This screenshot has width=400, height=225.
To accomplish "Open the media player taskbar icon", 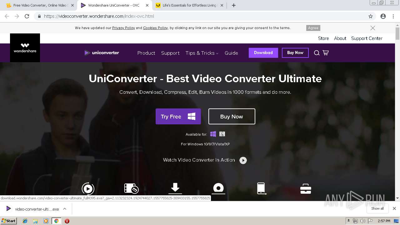I will (46, 221).
